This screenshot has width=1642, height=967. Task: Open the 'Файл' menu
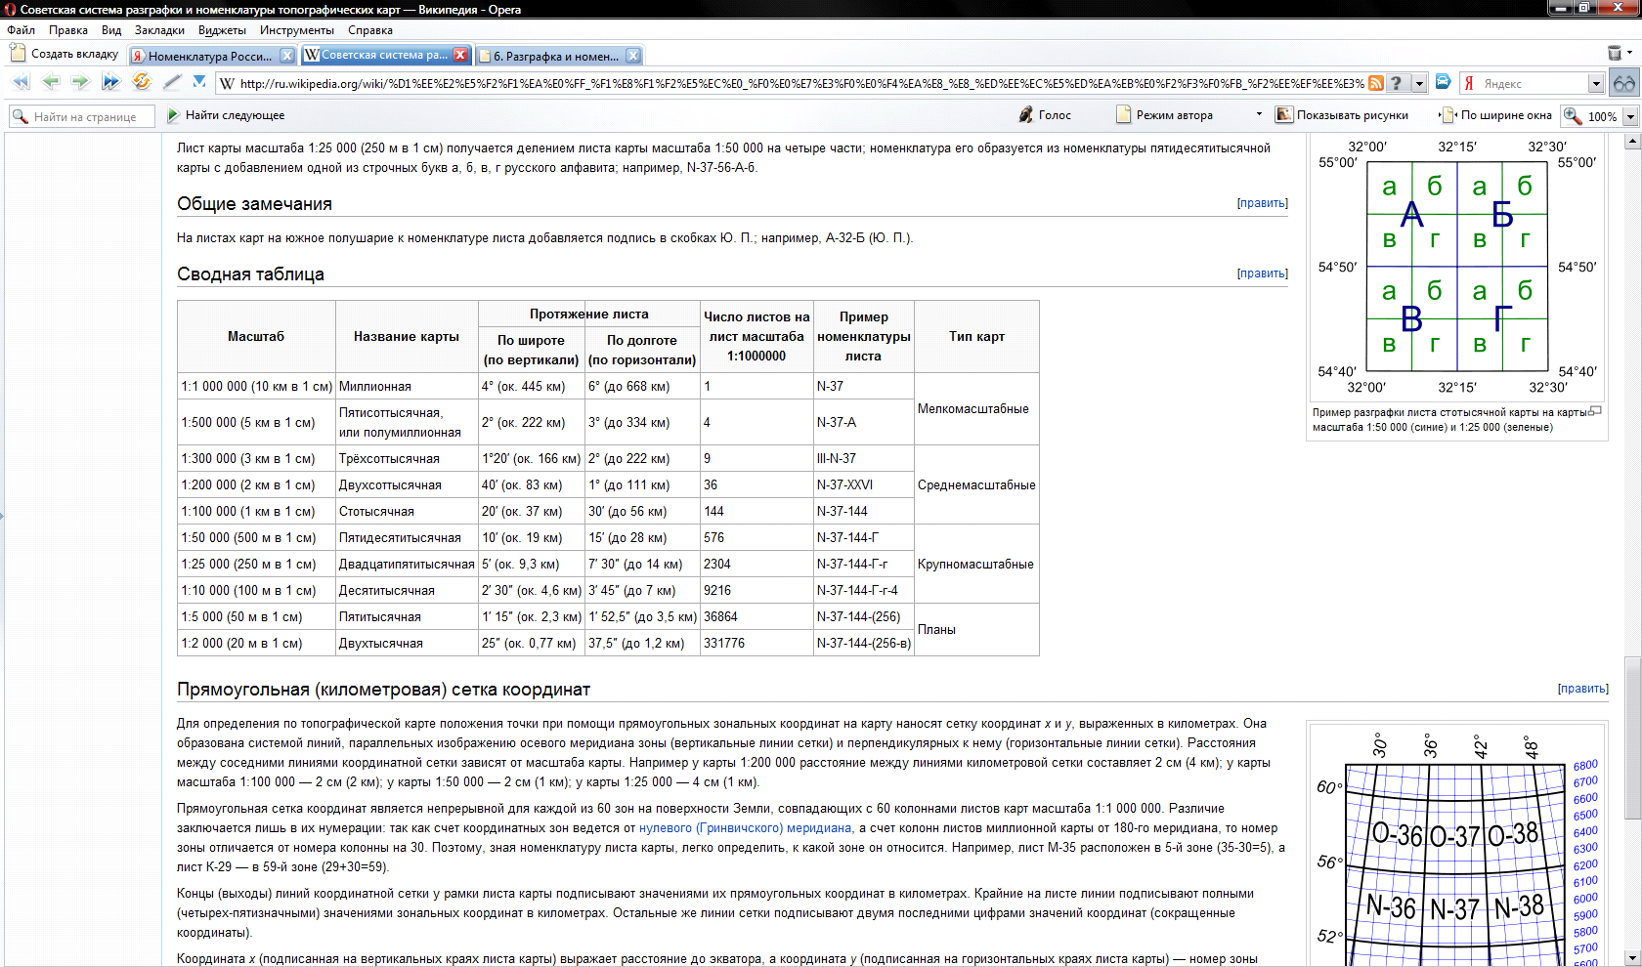point(22,30)
